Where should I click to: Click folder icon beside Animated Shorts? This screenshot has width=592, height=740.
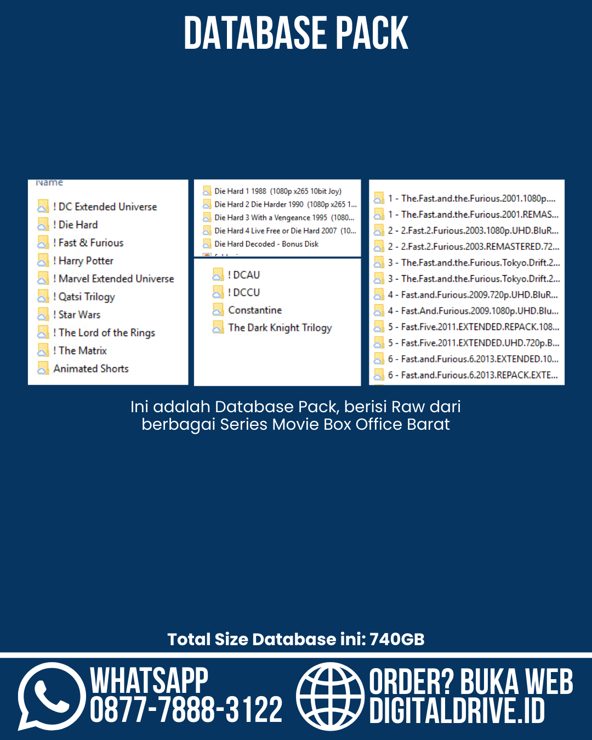[43, 369]
